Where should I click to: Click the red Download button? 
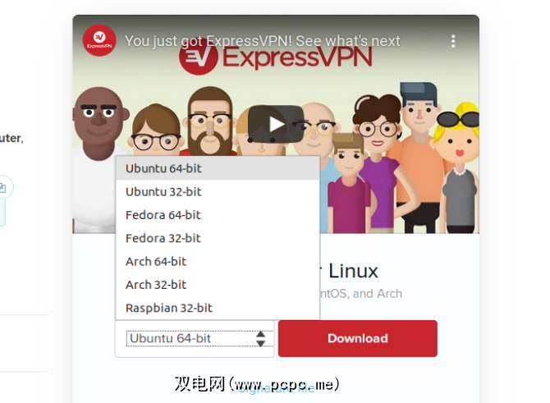[357, 338]
